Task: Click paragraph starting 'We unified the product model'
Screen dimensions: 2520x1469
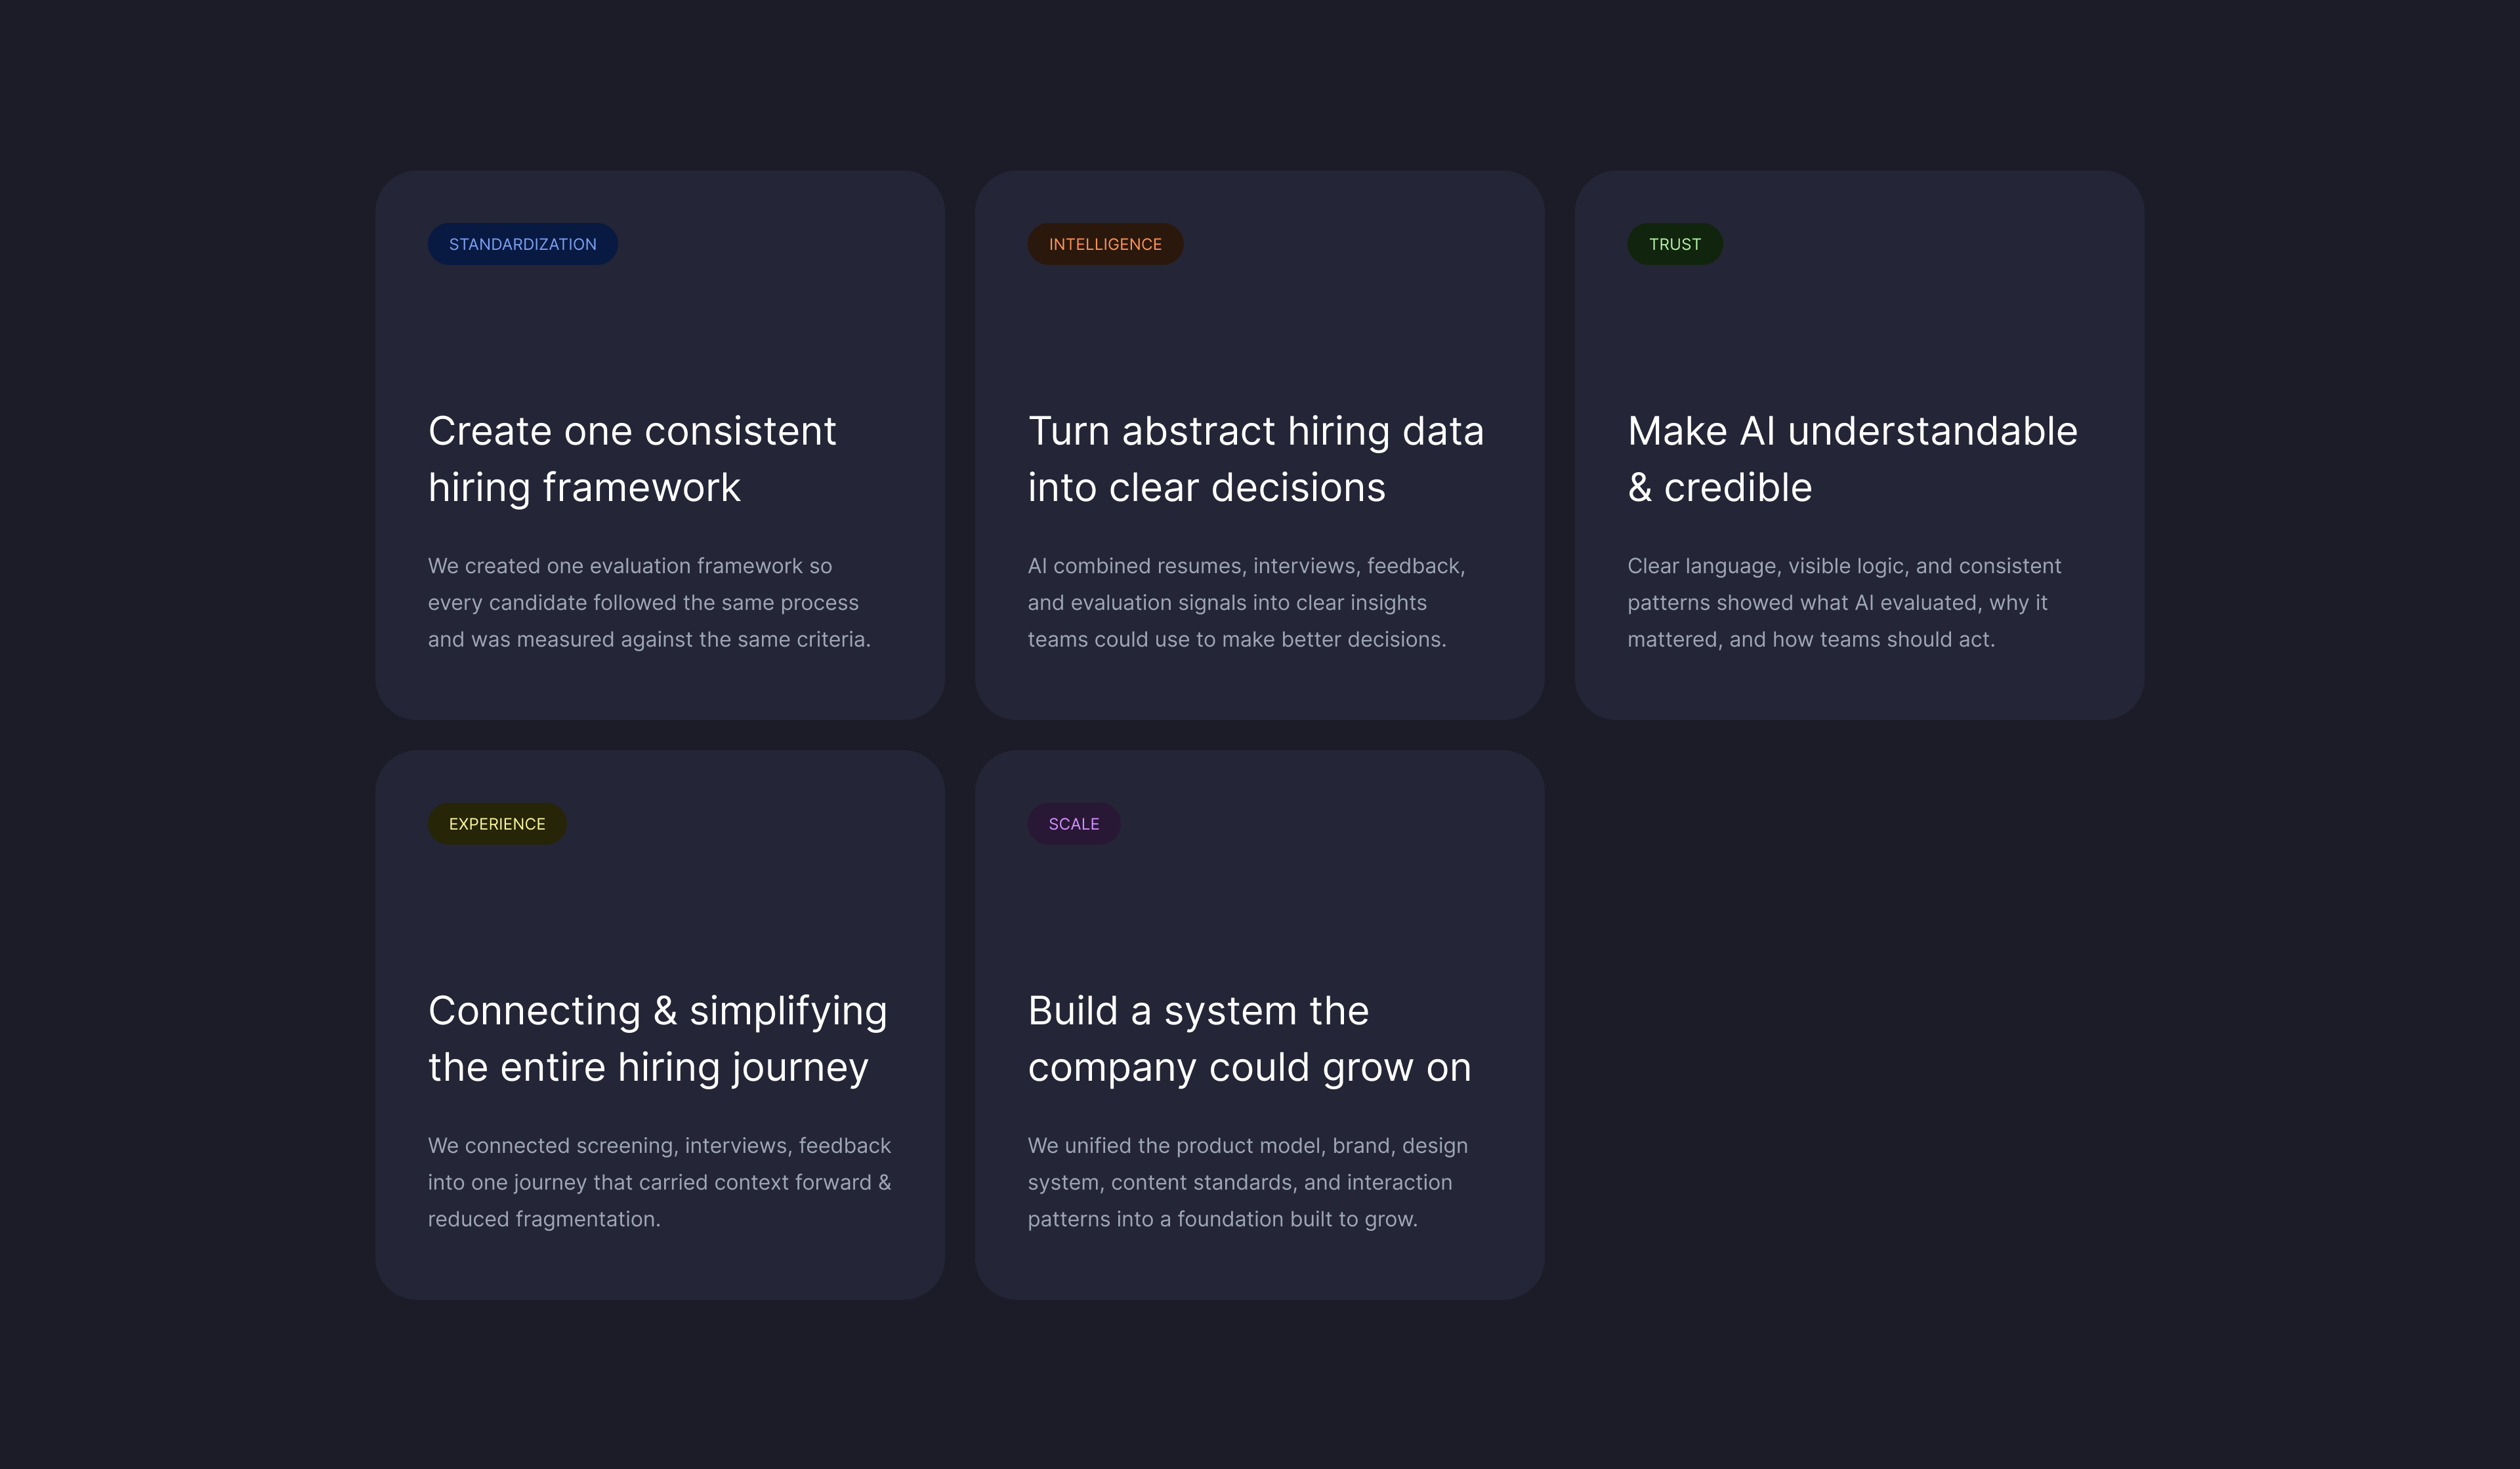Action: pyautogui.click(x=1247, y=1182)
